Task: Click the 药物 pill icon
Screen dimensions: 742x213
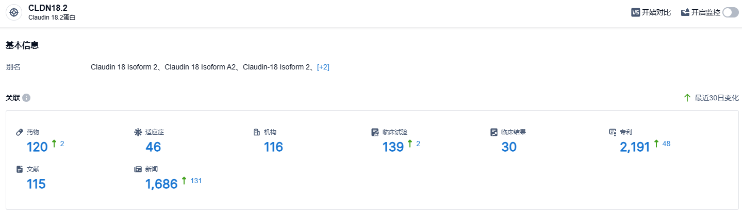Action: pyautogui.click(x=20, y=132)
